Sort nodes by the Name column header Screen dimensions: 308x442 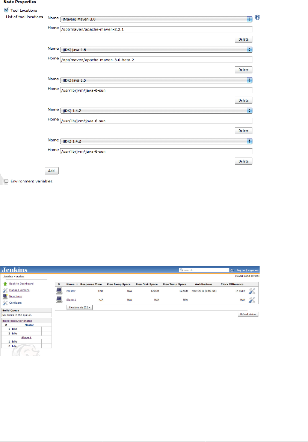(70, 284)
